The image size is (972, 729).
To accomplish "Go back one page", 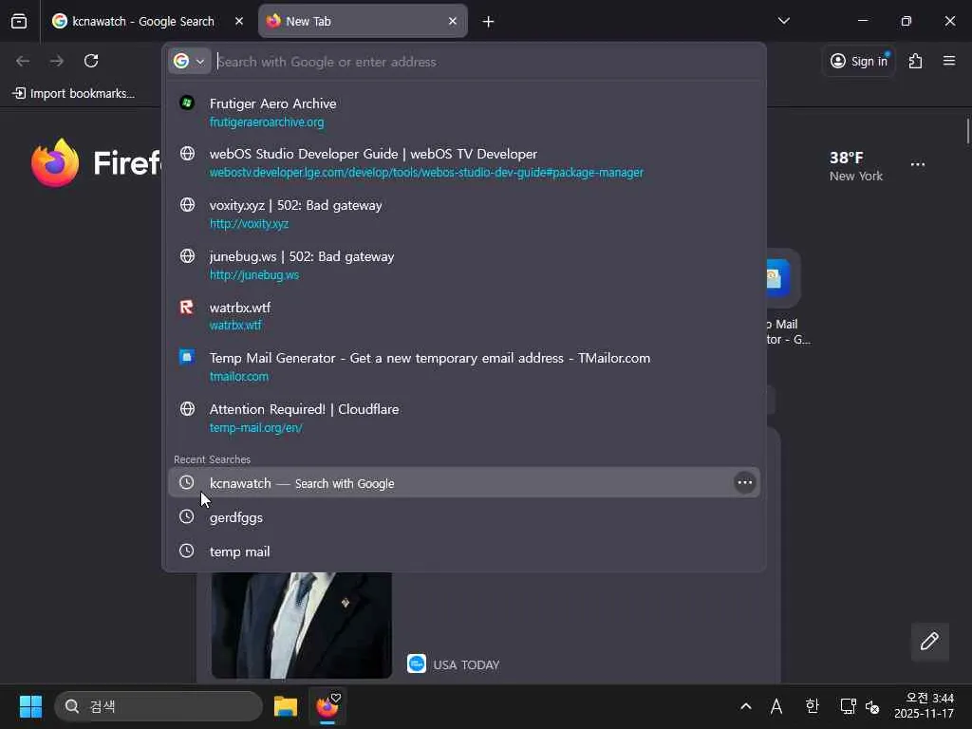I will click(x=23, y=61).
